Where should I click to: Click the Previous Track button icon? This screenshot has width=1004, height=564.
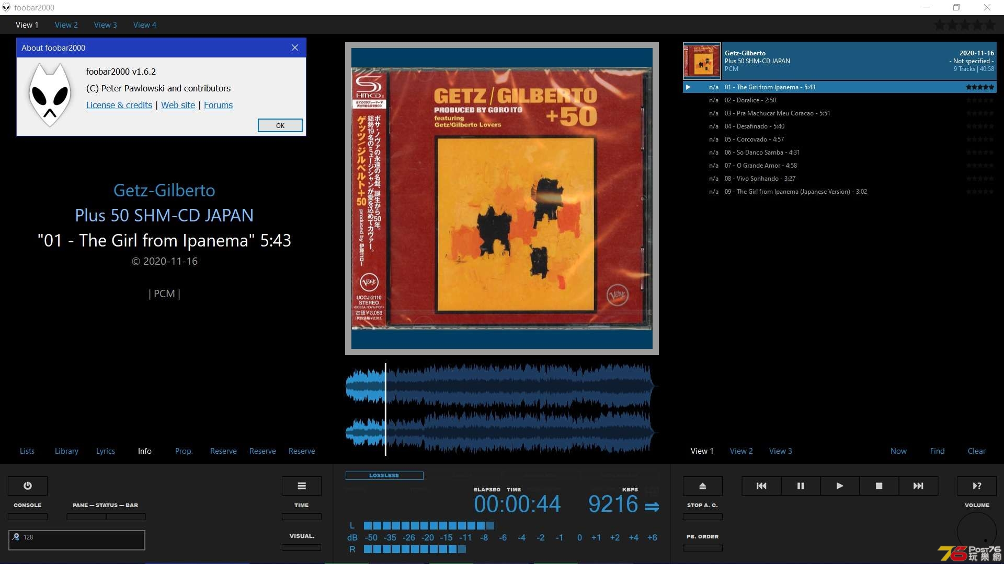point(761,486)
